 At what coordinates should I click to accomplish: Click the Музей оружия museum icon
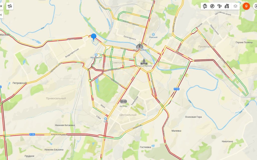coord(140,46)
